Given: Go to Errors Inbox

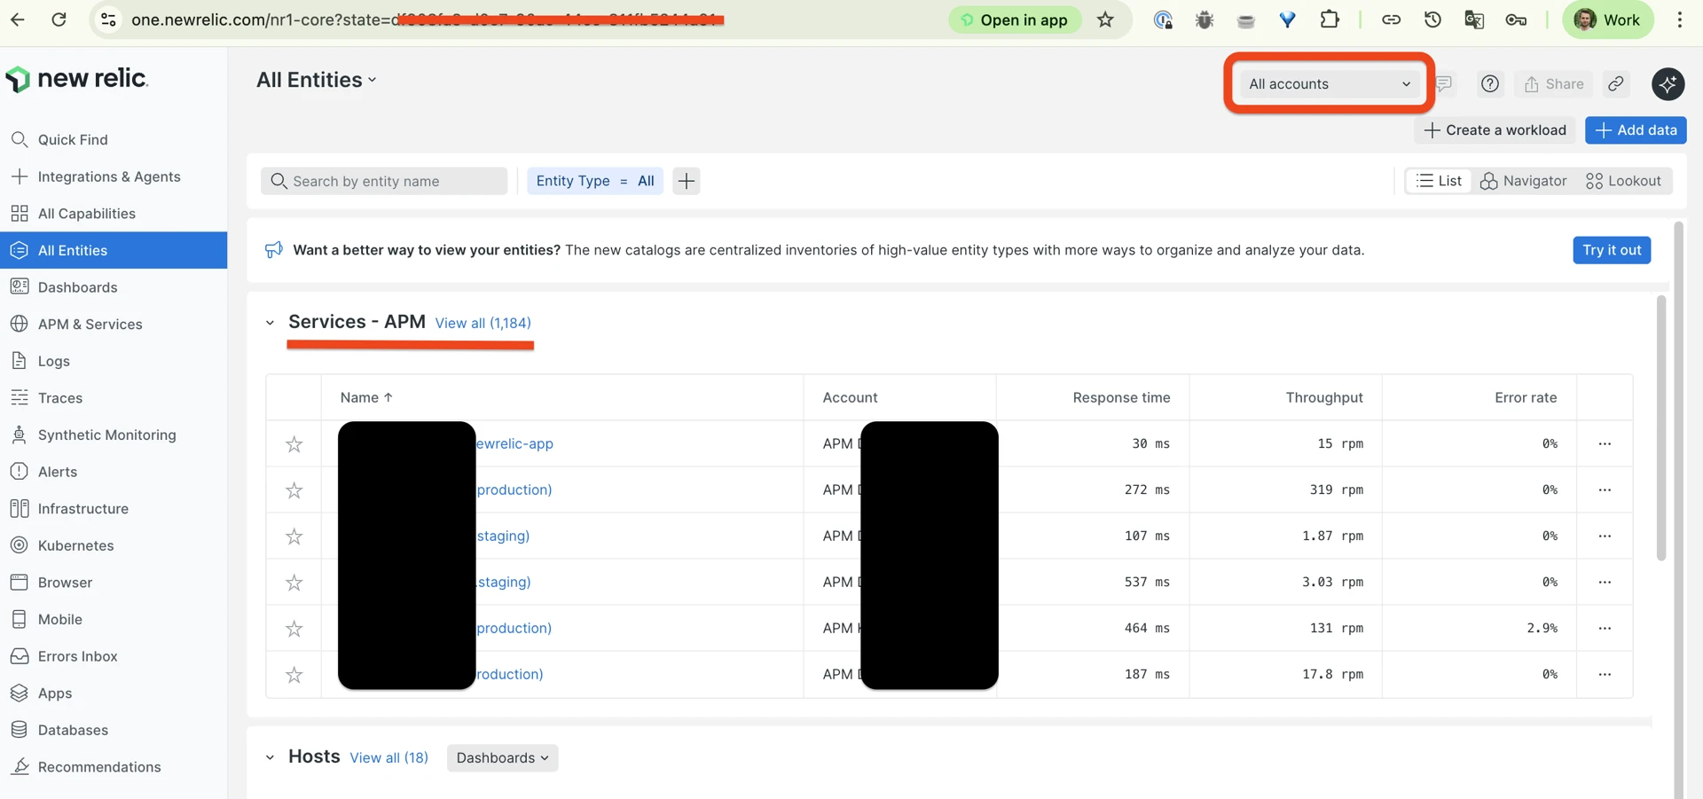Looking at the screenshot, I should (78, 656).
